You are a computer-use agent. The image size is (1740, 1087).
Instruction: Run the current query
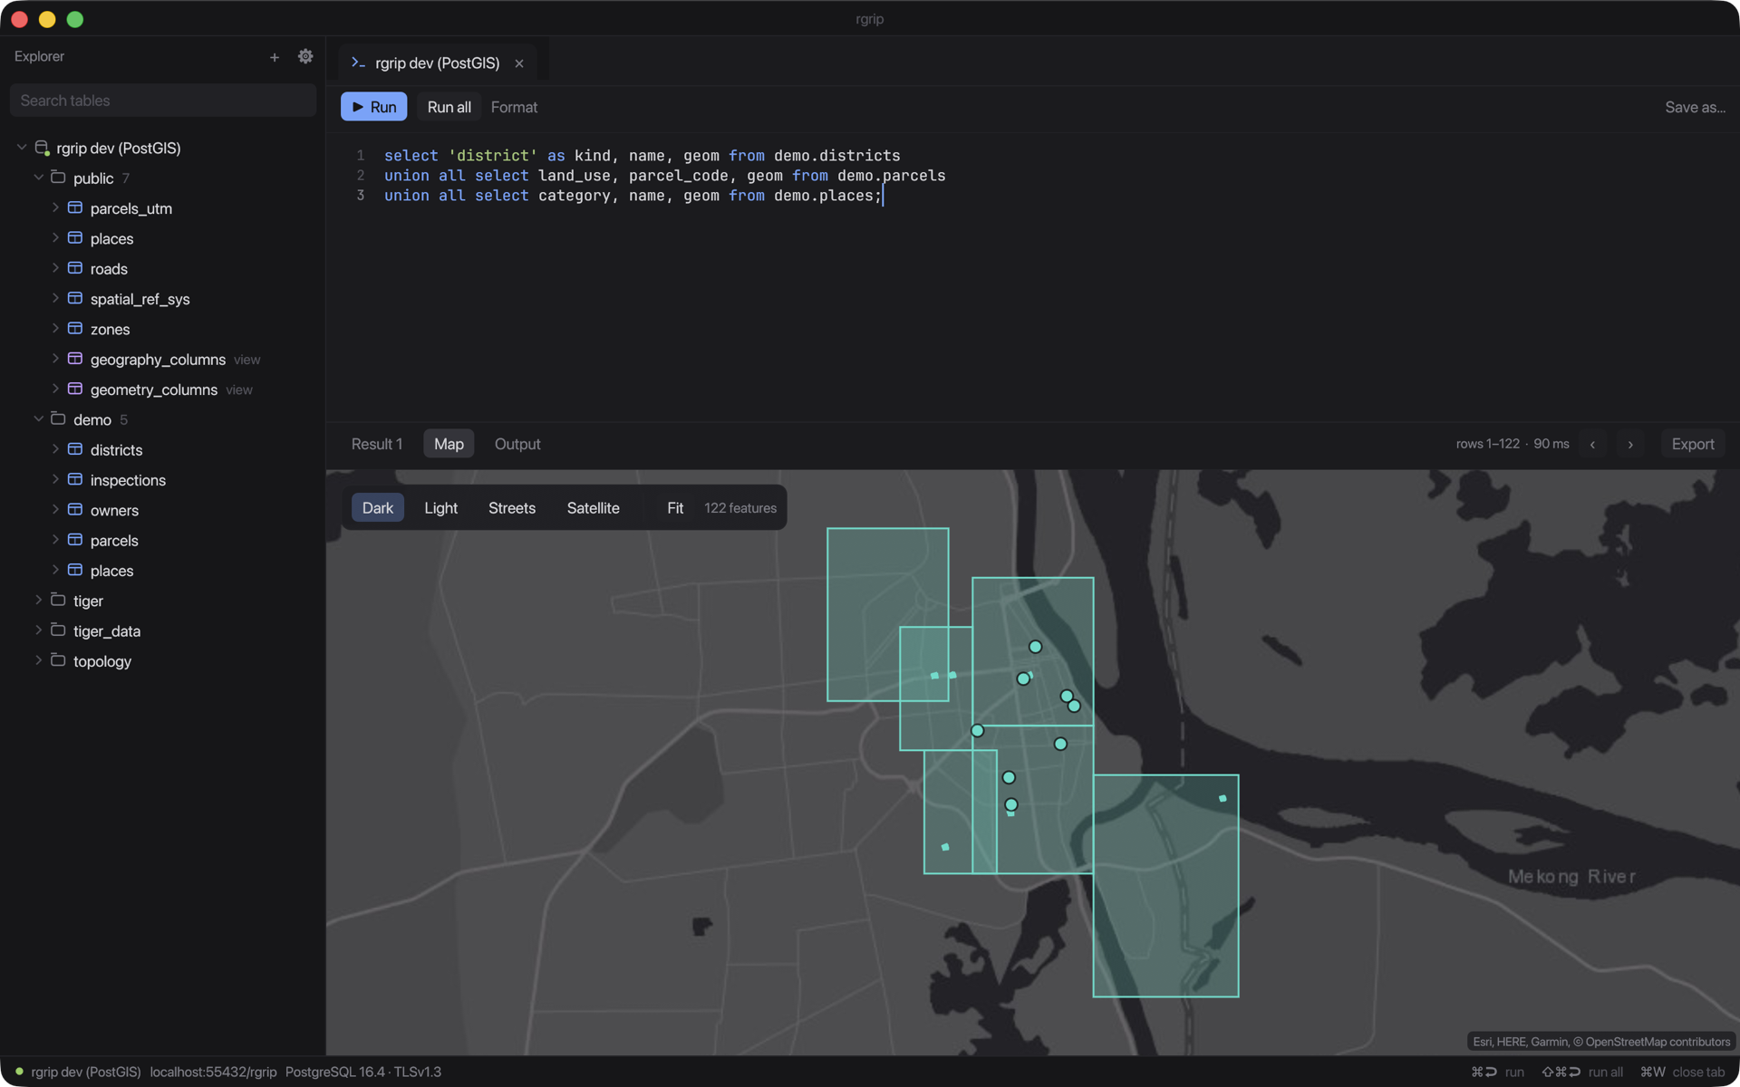pos(373,107)
